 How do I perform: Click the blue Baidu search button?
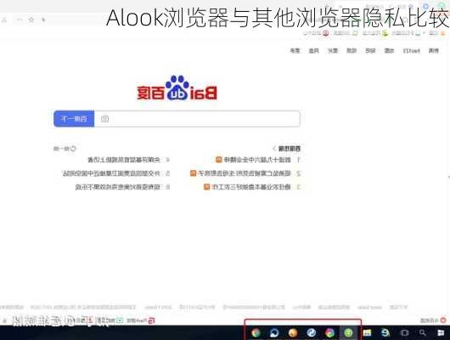click(x=74, y=119)
